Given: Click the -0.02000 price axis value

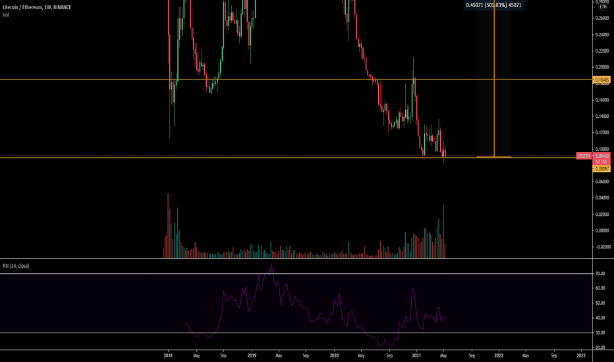Looking at the screenshot, I should point(601,247).
